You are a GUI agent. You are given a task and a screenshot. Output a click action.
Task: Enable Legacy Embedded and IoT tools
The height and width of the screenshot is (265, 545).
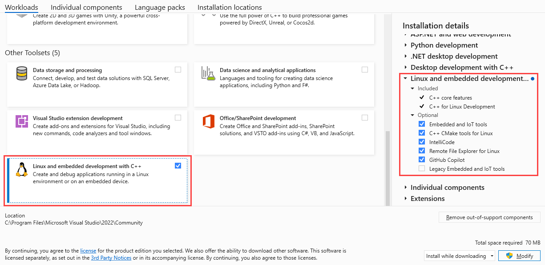click(421, 169)
